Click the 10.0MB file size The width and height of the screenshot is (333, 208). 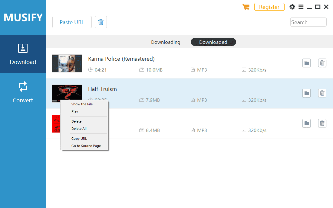154,70
